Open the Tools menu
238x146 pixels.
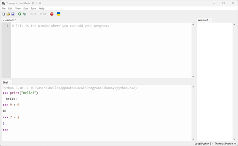coord(34,8)
